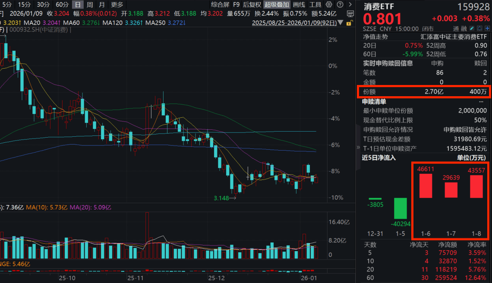
Task: Open 综合屏 composite screen
Action: (220, 5)
